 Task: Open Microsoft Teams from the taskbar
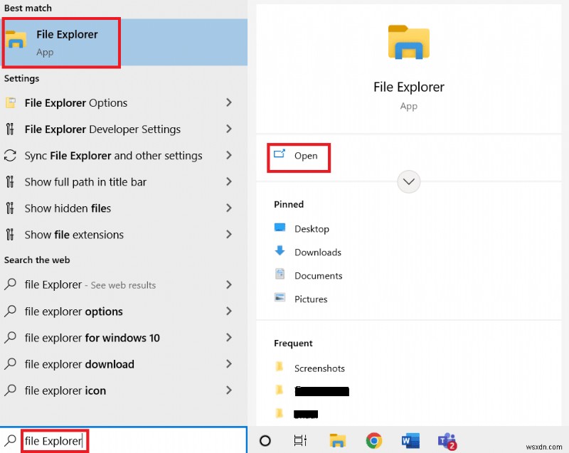coord(447,441)
